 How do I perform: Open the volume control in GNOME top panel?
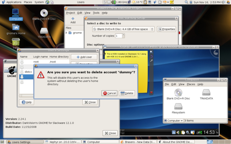[x=223, y=2]
